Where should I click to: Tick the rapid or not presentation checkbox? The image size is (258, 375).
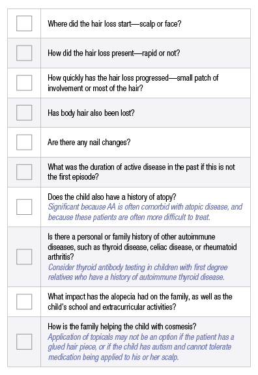[24, 53]
